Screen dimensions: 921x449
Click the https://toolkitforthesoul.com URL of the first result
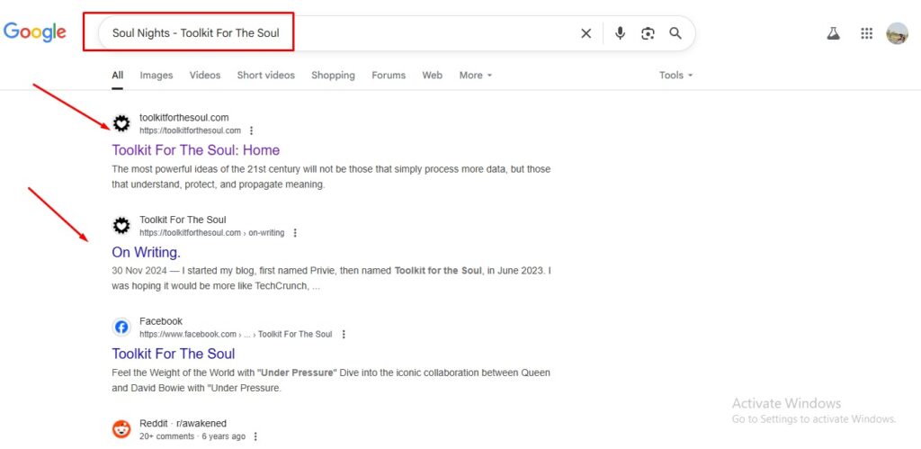click(x=190, y=130)
